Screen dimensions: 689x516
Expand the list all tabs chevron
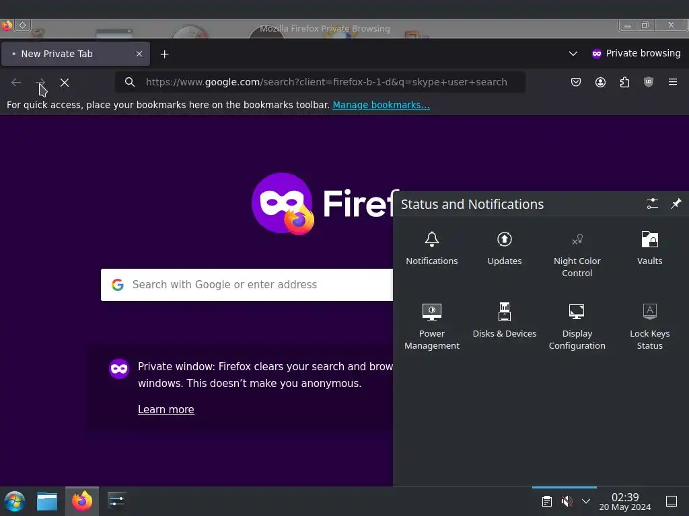tap(573, 54)
